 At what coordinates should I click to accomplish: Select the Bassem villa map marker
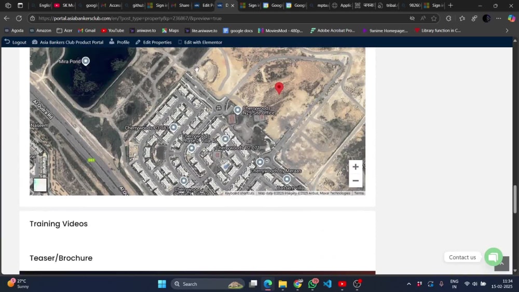point(287,179)
